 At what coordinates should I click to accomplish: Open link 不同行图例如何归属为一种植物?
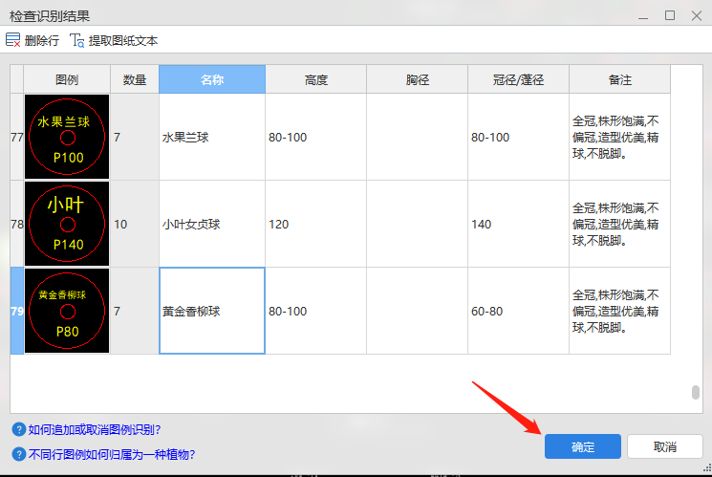(x=112, y=455)
